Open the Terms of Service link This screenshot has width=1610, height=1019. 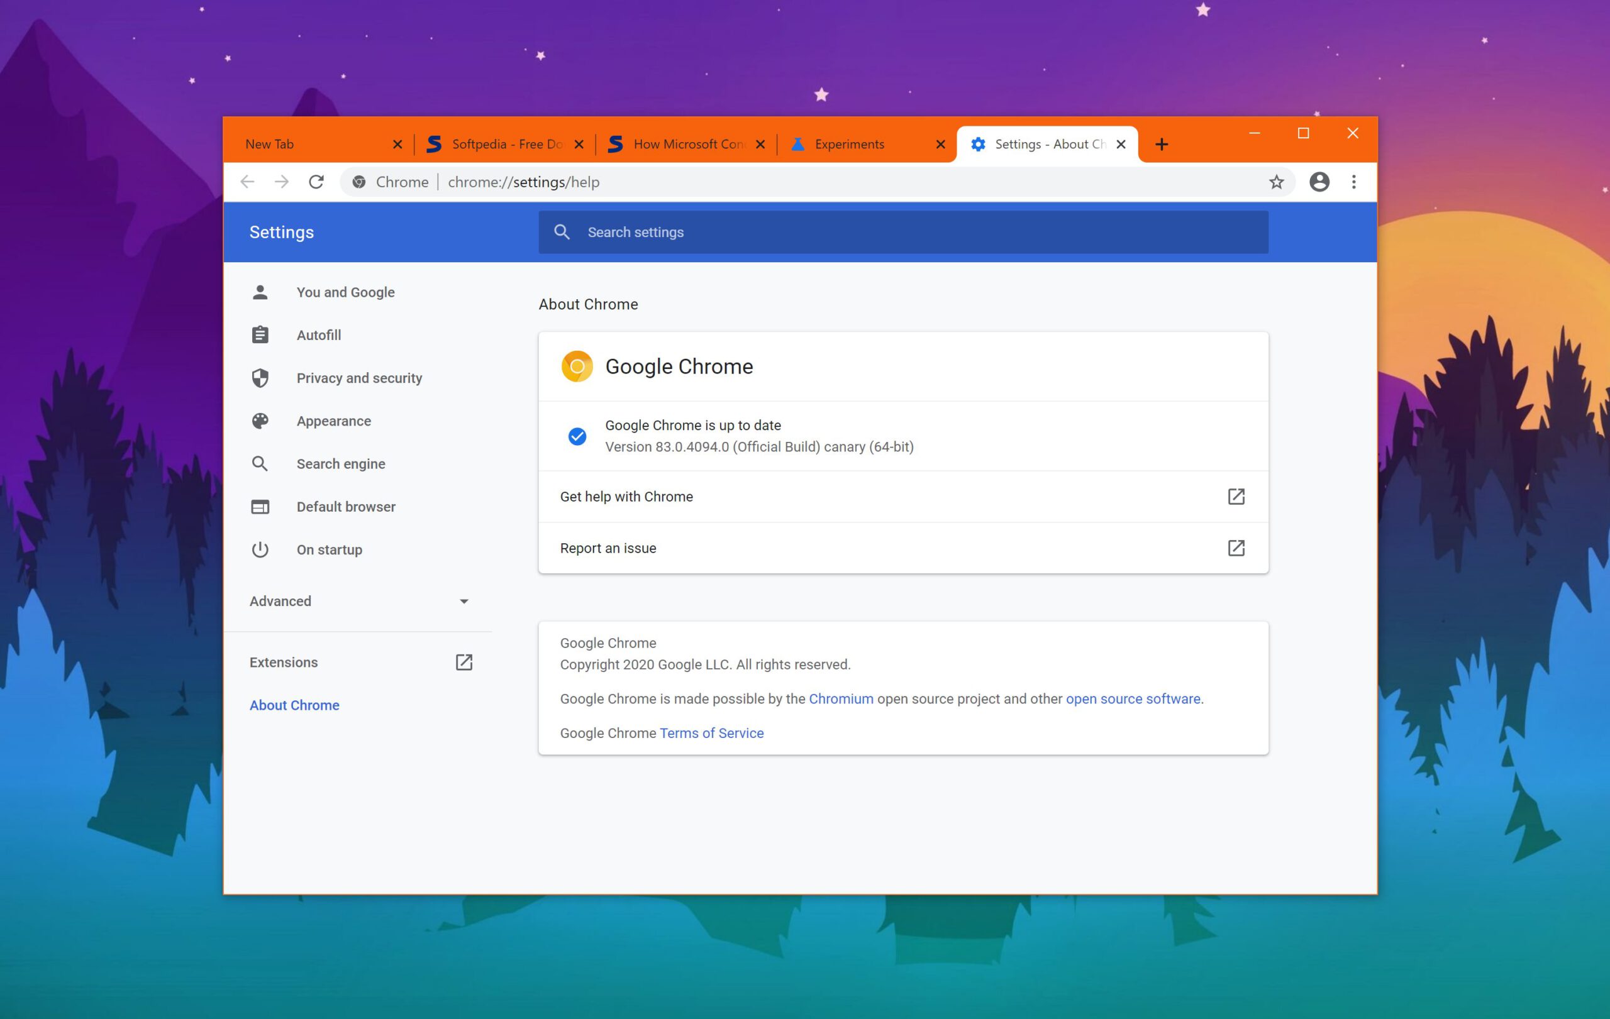(x=711, y=732)
